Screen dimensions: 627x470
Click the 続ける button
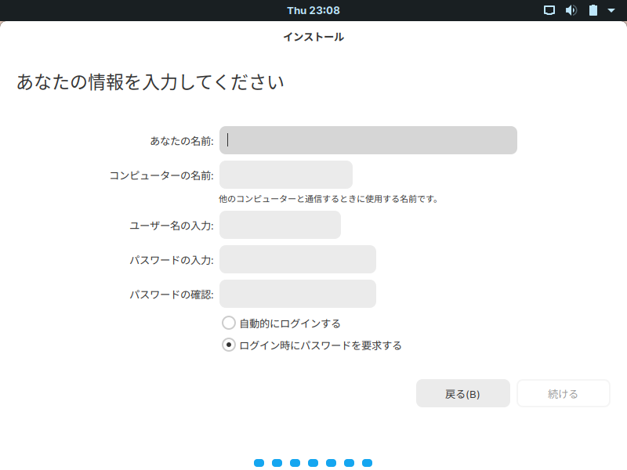pyautogui.click(x=564, y=394)
